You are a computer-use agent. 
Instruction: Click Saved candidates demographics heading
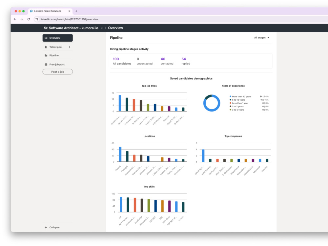191,78
